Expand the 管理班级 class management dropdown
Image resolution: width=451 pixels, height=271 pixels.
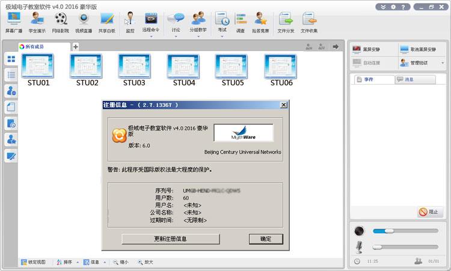click(x=443, y=62)
